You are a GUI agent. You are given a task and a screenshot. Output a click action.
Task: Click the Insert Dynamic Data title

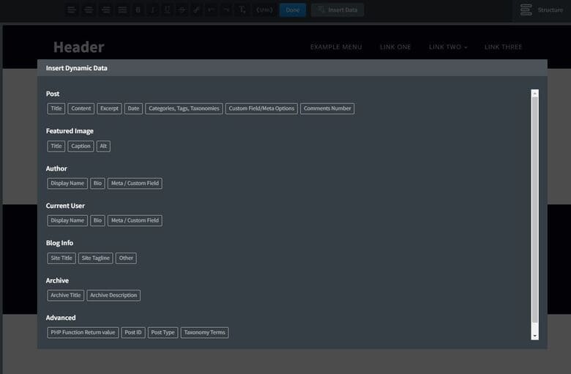click(76, 68)
